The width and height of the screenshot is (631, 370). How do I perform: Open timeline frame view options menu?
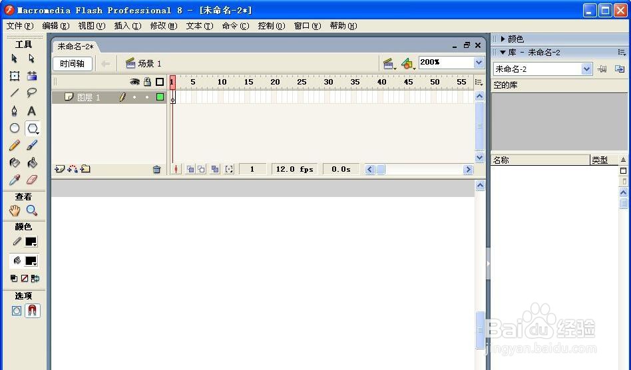479,82
